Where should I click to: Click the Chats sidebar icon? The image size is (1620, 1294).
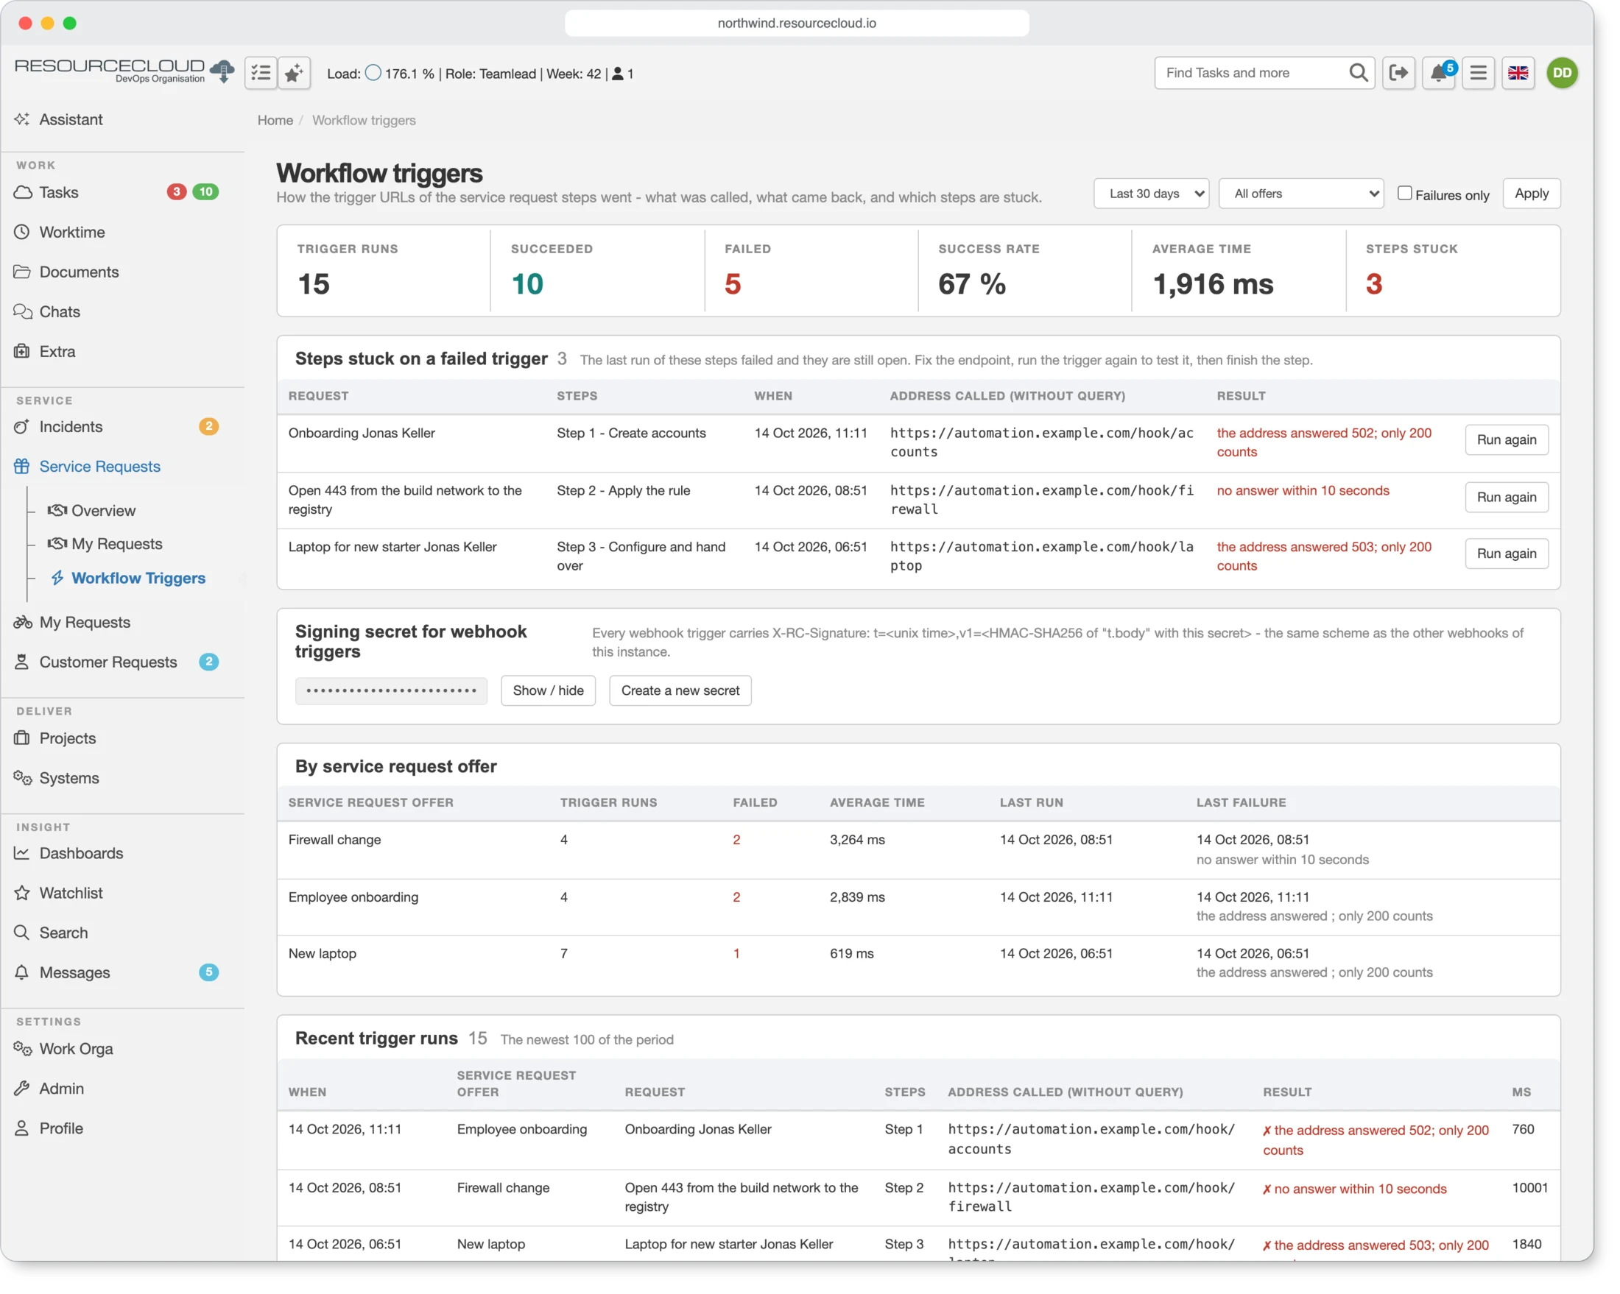(23, 311)
